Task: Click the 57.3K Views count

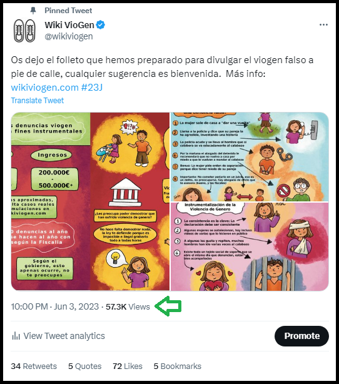Action: [128, 306]
